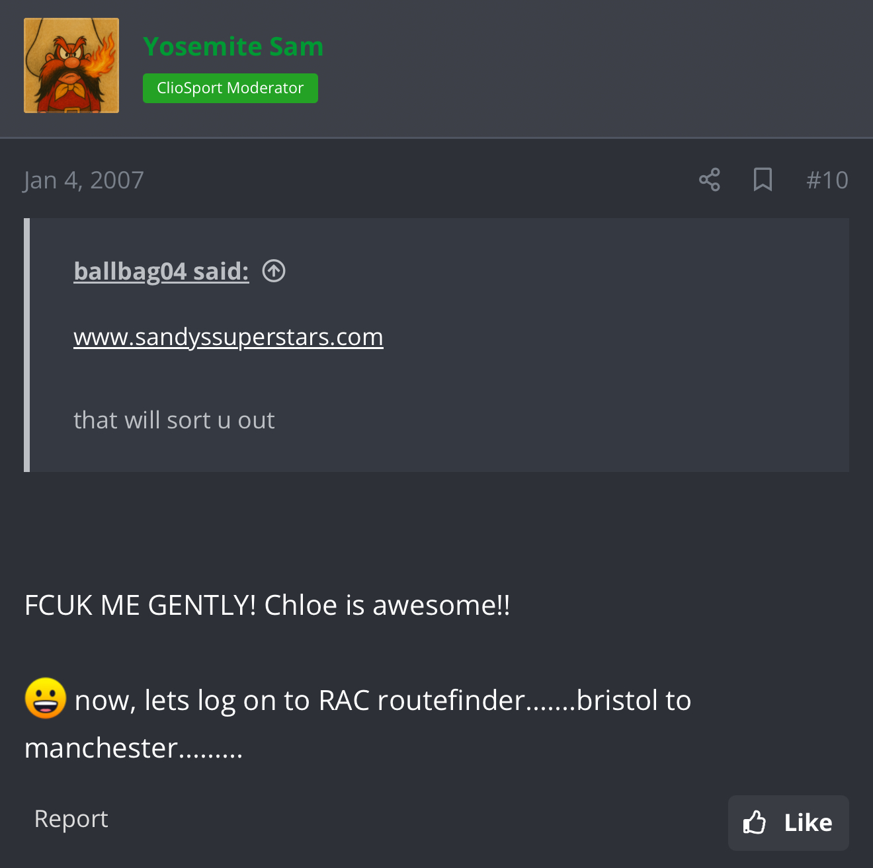Click the ClioSport Moderator badge

click(230, 88)
